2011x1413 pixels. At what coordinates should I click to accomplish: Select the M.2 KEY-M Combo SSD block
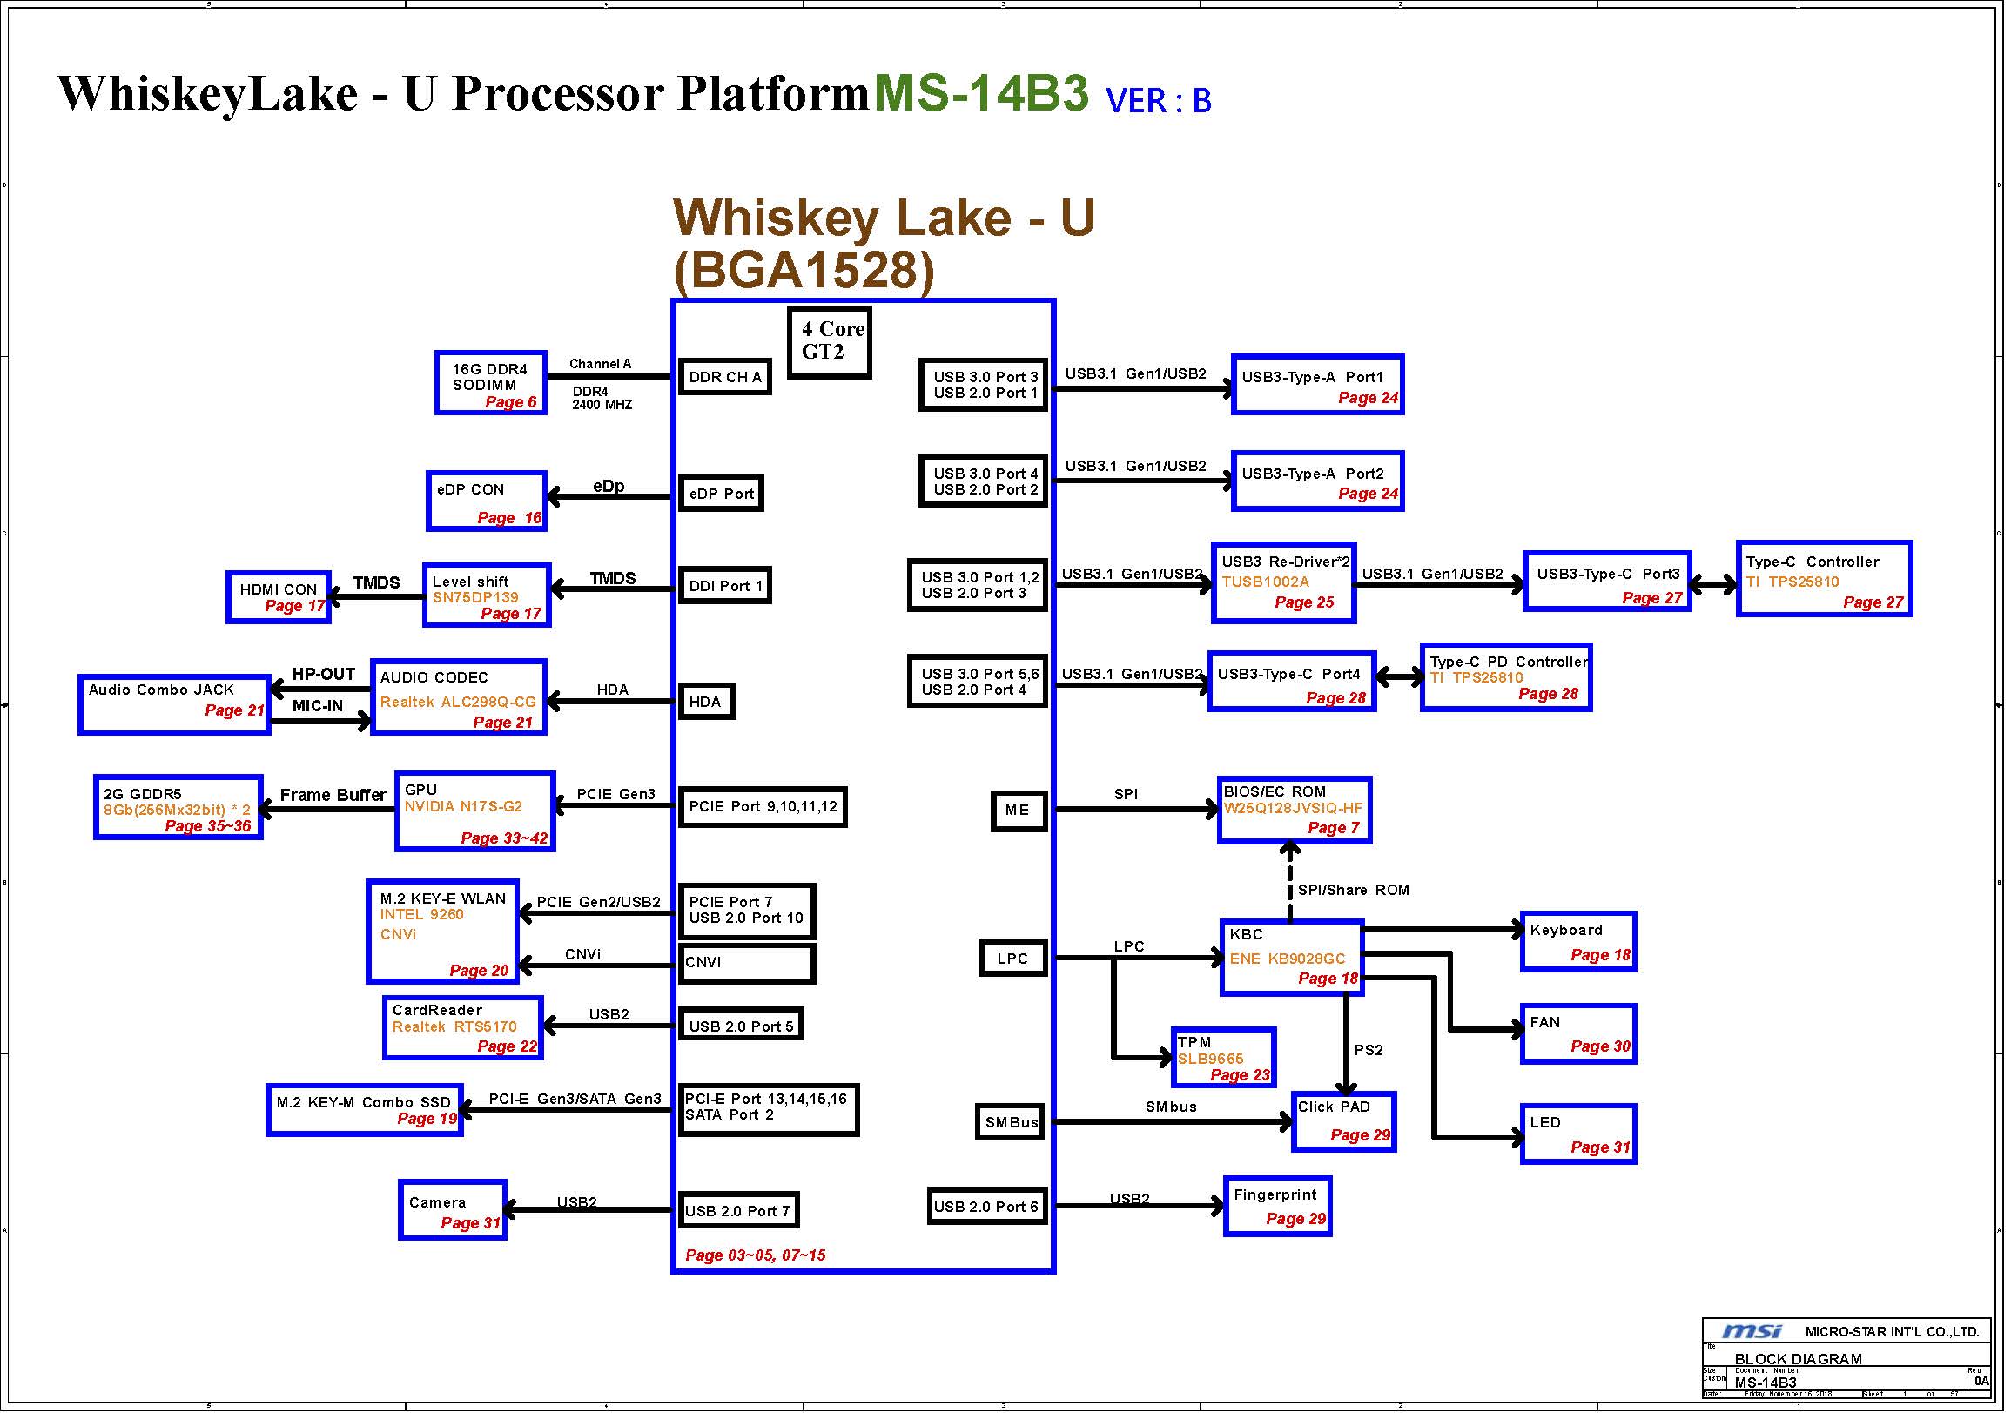click(x=366, y=1112)
